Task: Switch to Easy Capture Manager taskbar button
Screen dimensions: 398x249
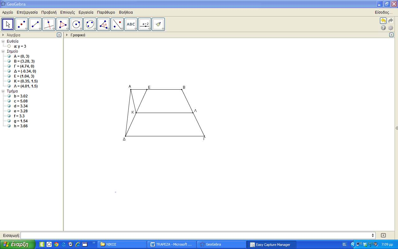Action: 271,244
